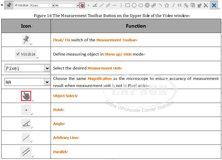
Task: Toggle the Visible checkbox in the table row
Action: pos(18,54)
